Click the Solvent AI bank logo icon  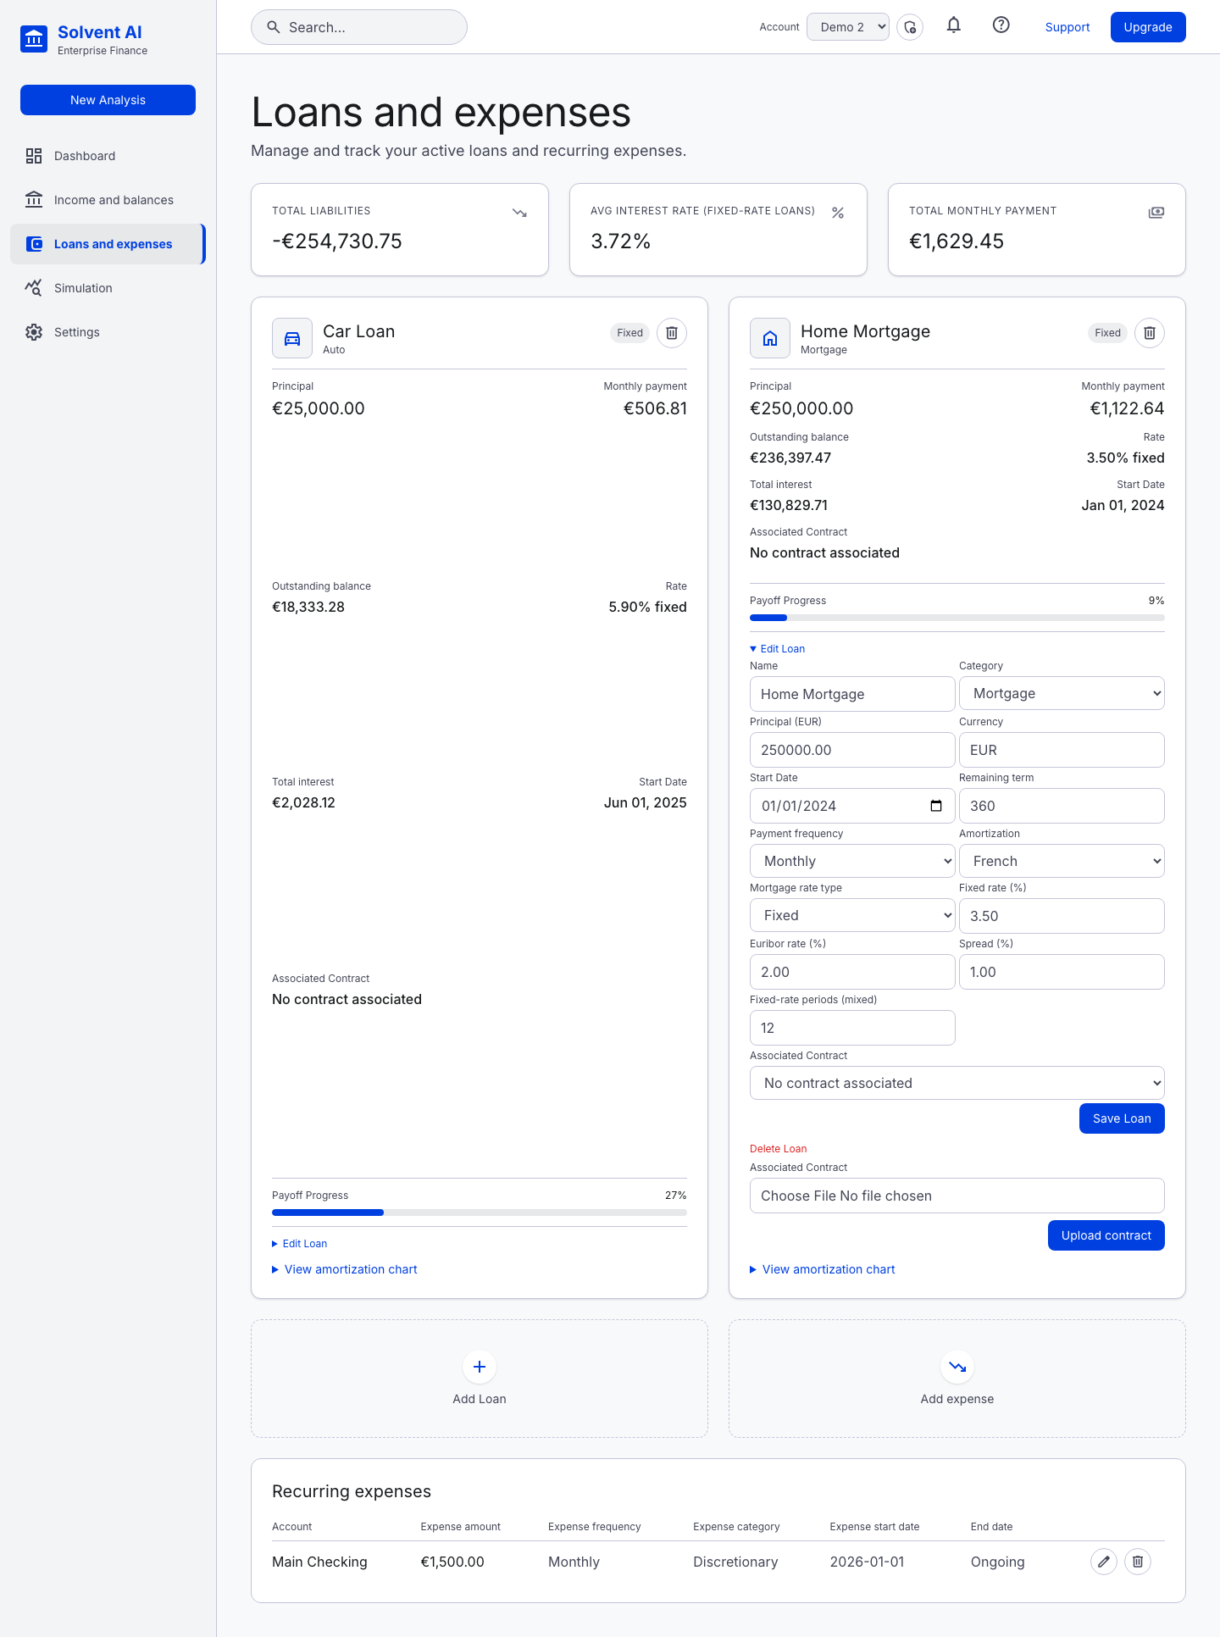click(x=34, y=39)
